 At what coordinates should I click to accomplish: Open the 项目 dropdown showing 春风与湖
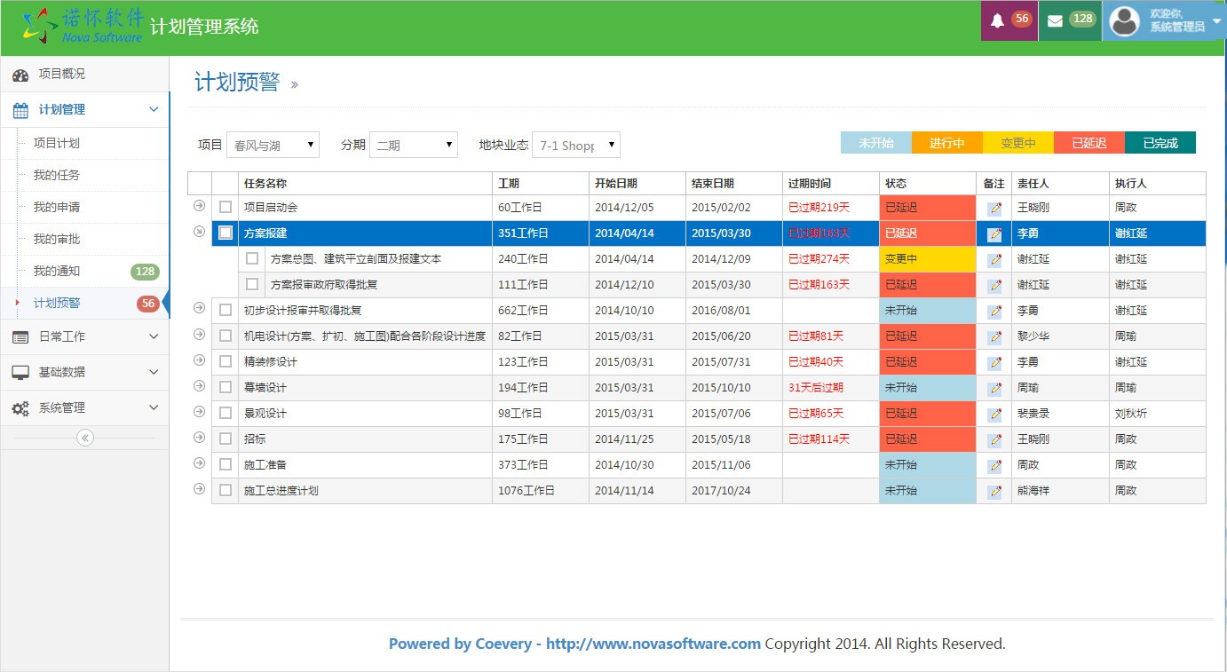point(273,145)
